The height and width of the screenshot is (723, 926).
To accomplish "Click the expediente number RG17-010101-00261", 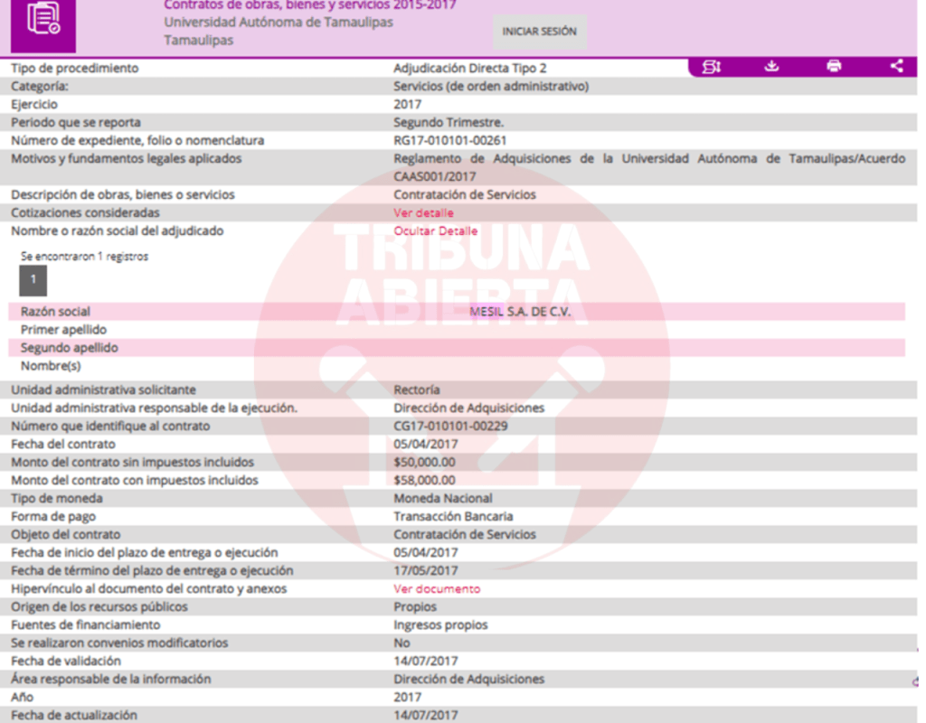I will click(449, 140).
